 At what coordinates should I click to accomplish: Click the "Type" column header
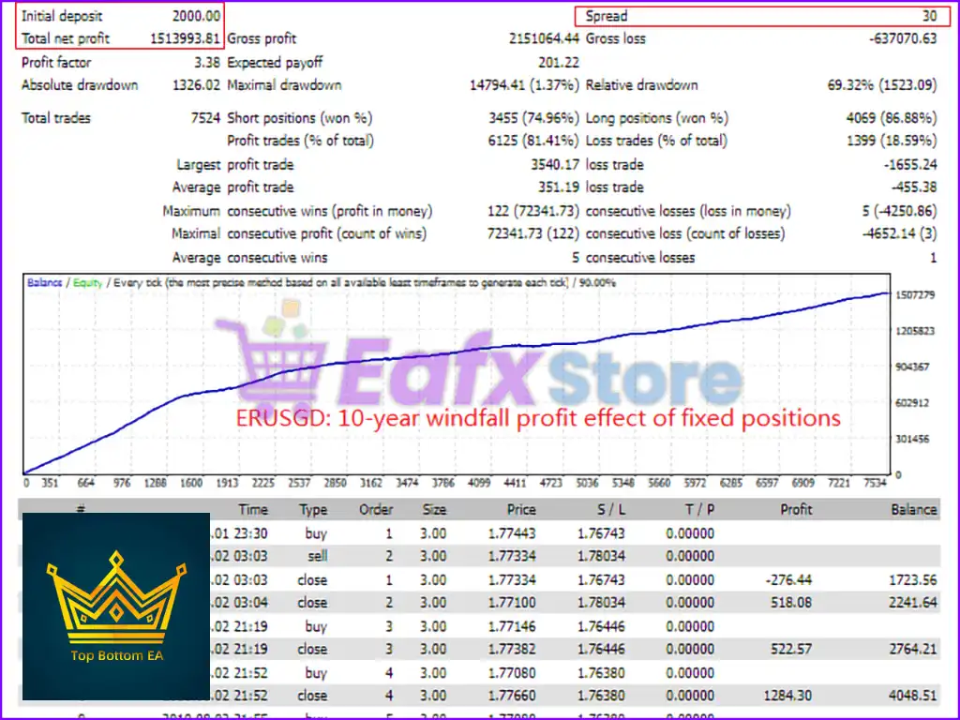[313, 509]
